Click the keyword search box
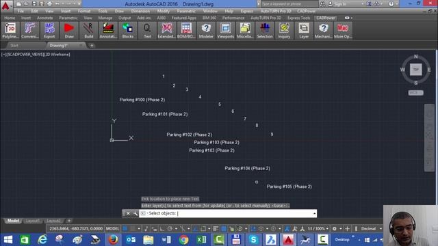Image resolution: width=438 pixels, height=246 pixels. click(x=289, y=4)
